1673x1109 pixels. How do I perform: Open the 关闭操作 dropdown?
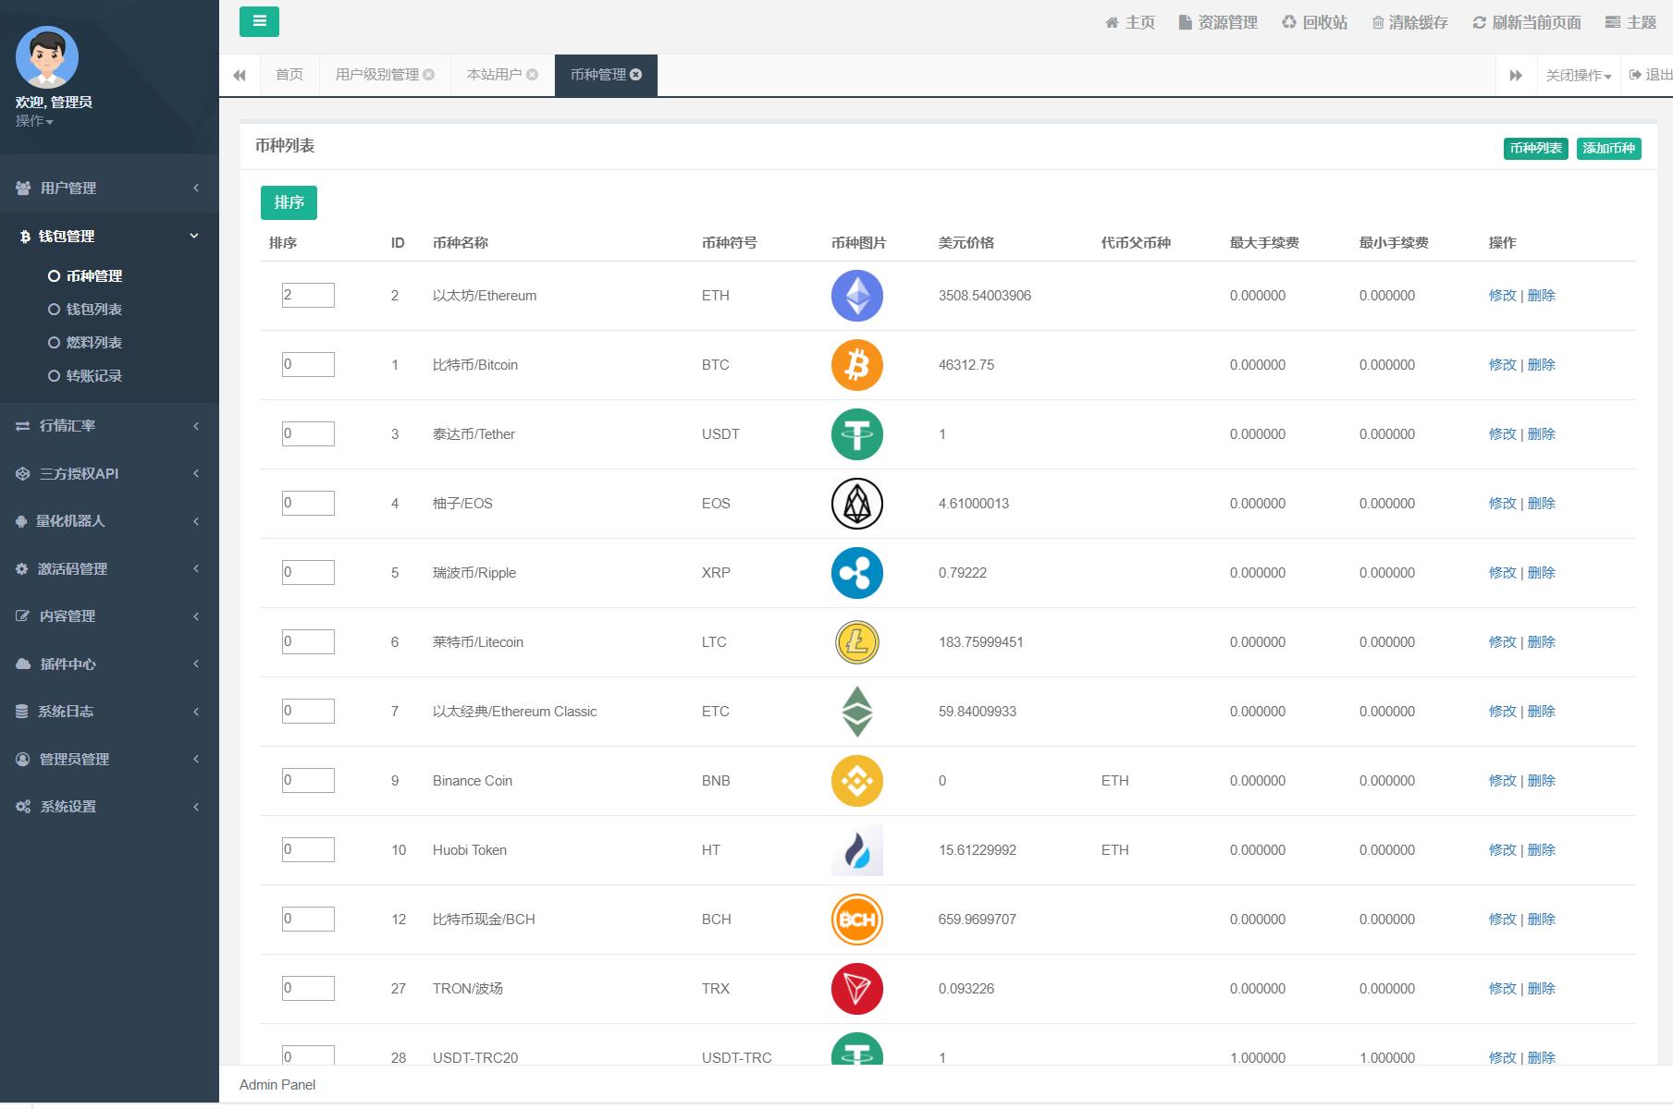coord(1579,76)
